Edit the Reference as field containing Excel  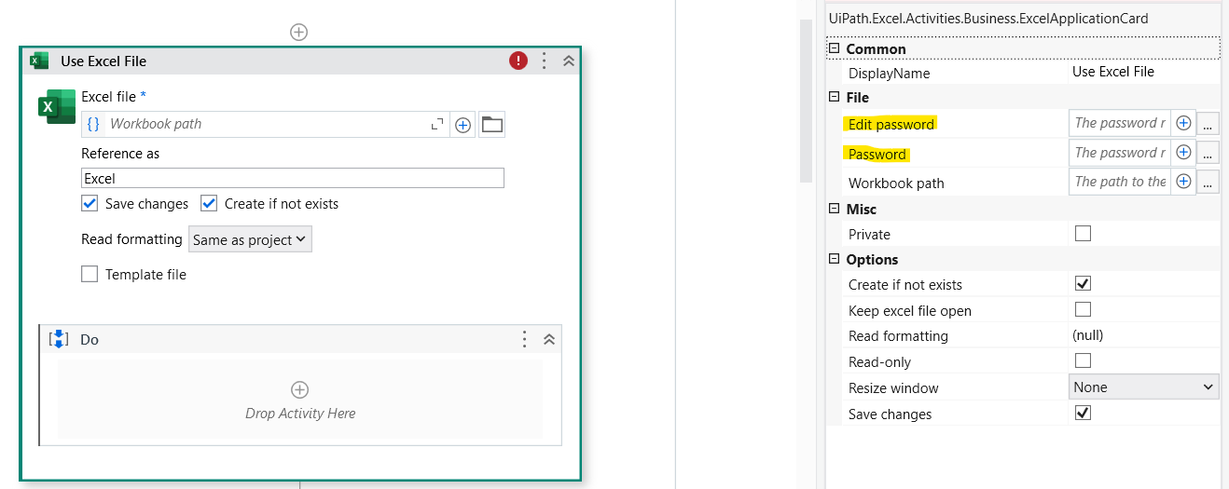293,178
